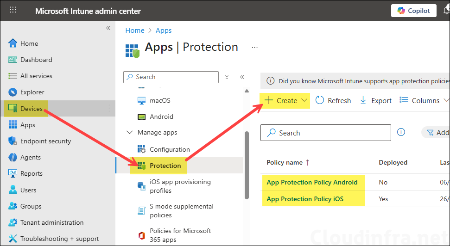Click the All services list icon
The height and width of the screenshot is (246, 450).
point(13,76)
